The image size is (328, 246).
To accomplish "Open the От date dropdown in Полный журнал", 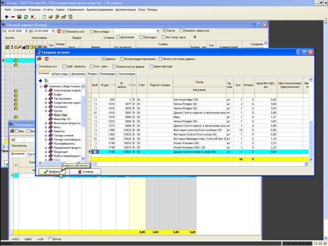I will (x=26, y=31).
